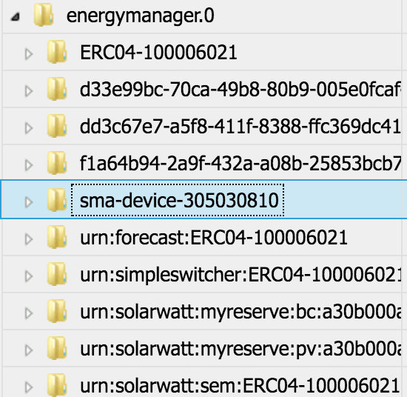
Task: Expand the sma-device-305030810 arrow
Action: 29,202
